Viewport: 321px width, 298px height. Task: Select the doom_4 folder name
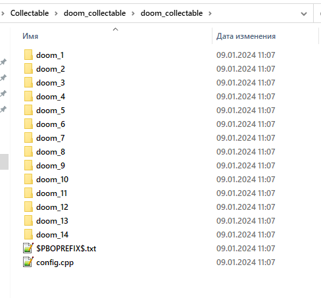tap(51, 97)
